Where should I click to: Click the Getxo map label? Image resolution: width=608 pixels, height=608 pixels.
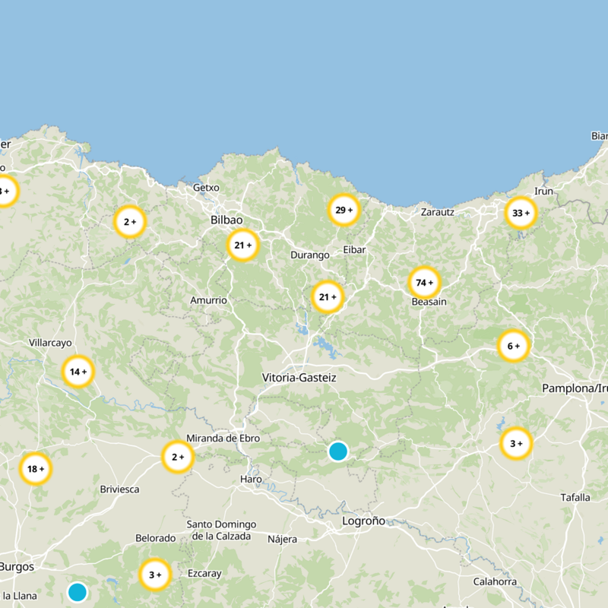tap(206, 188)
